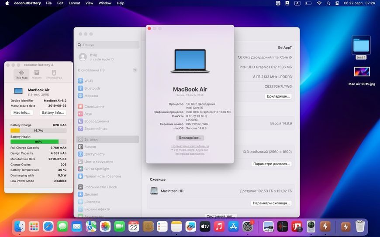
Task: Switch to This Mac tab in coconutBattery
Action: (x=21, y=74)
